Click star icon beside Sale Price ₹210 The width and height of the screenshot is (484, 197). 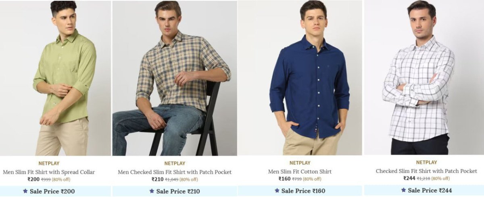pos(152,191)
